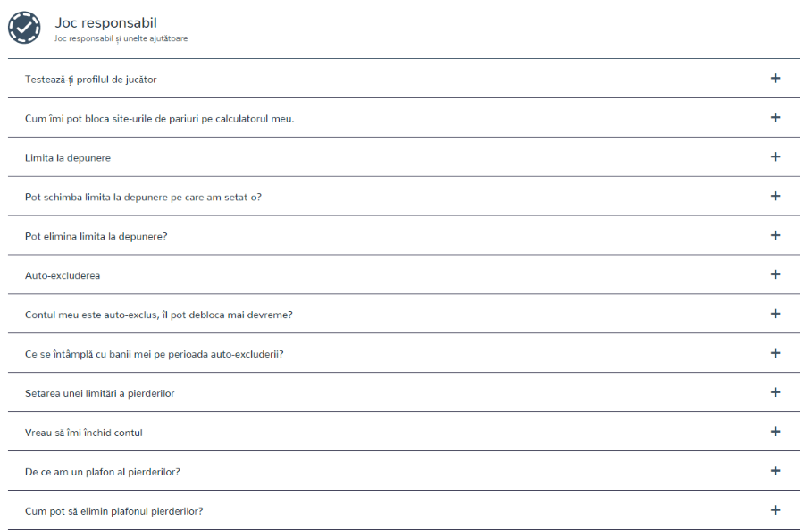The image size is (804, 530).
Task: Open 'Limita la depunere' with its plus icon
Action: [x=775, y=156]
